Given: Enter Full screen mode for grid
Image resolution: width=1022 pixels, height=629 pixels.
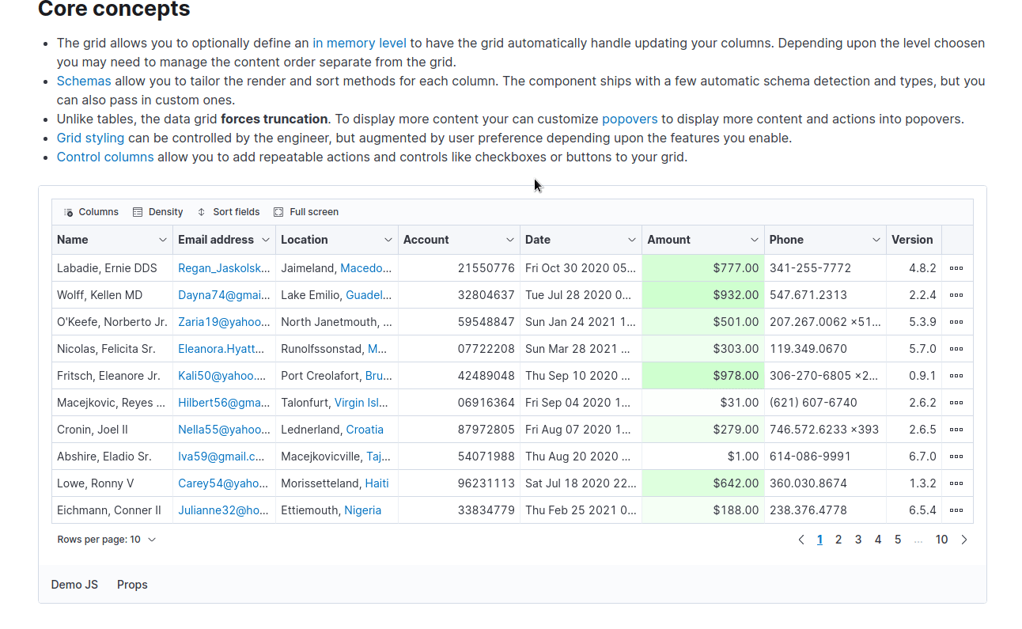Looking at the screenshot, I should (x=278, y=212).
